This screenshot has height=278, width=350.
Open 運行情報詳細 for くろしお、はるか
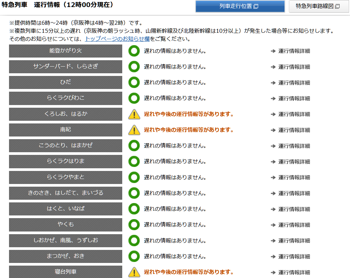293,114
